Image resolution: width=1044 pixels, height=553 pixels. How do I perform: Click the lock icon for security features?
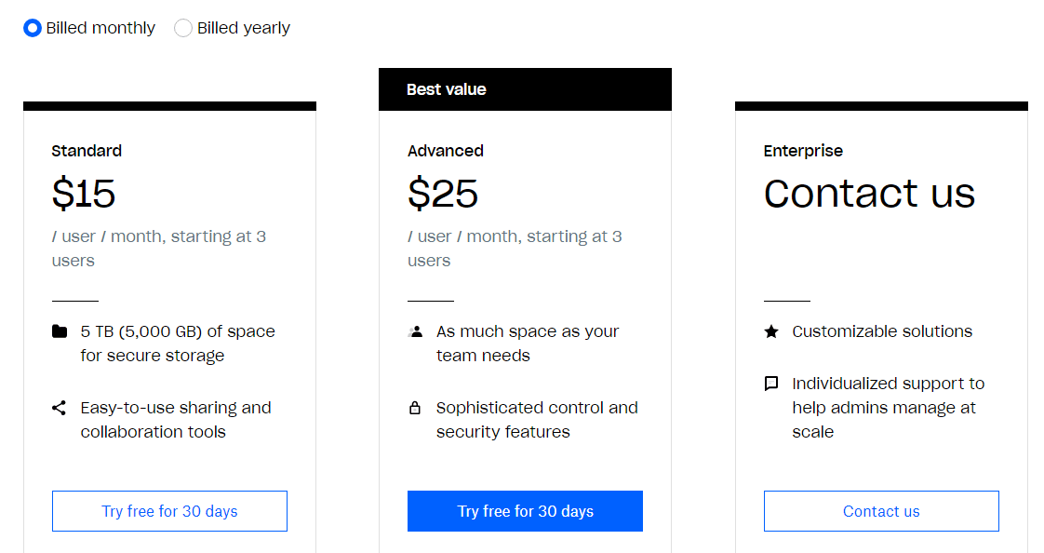(415, 408)
